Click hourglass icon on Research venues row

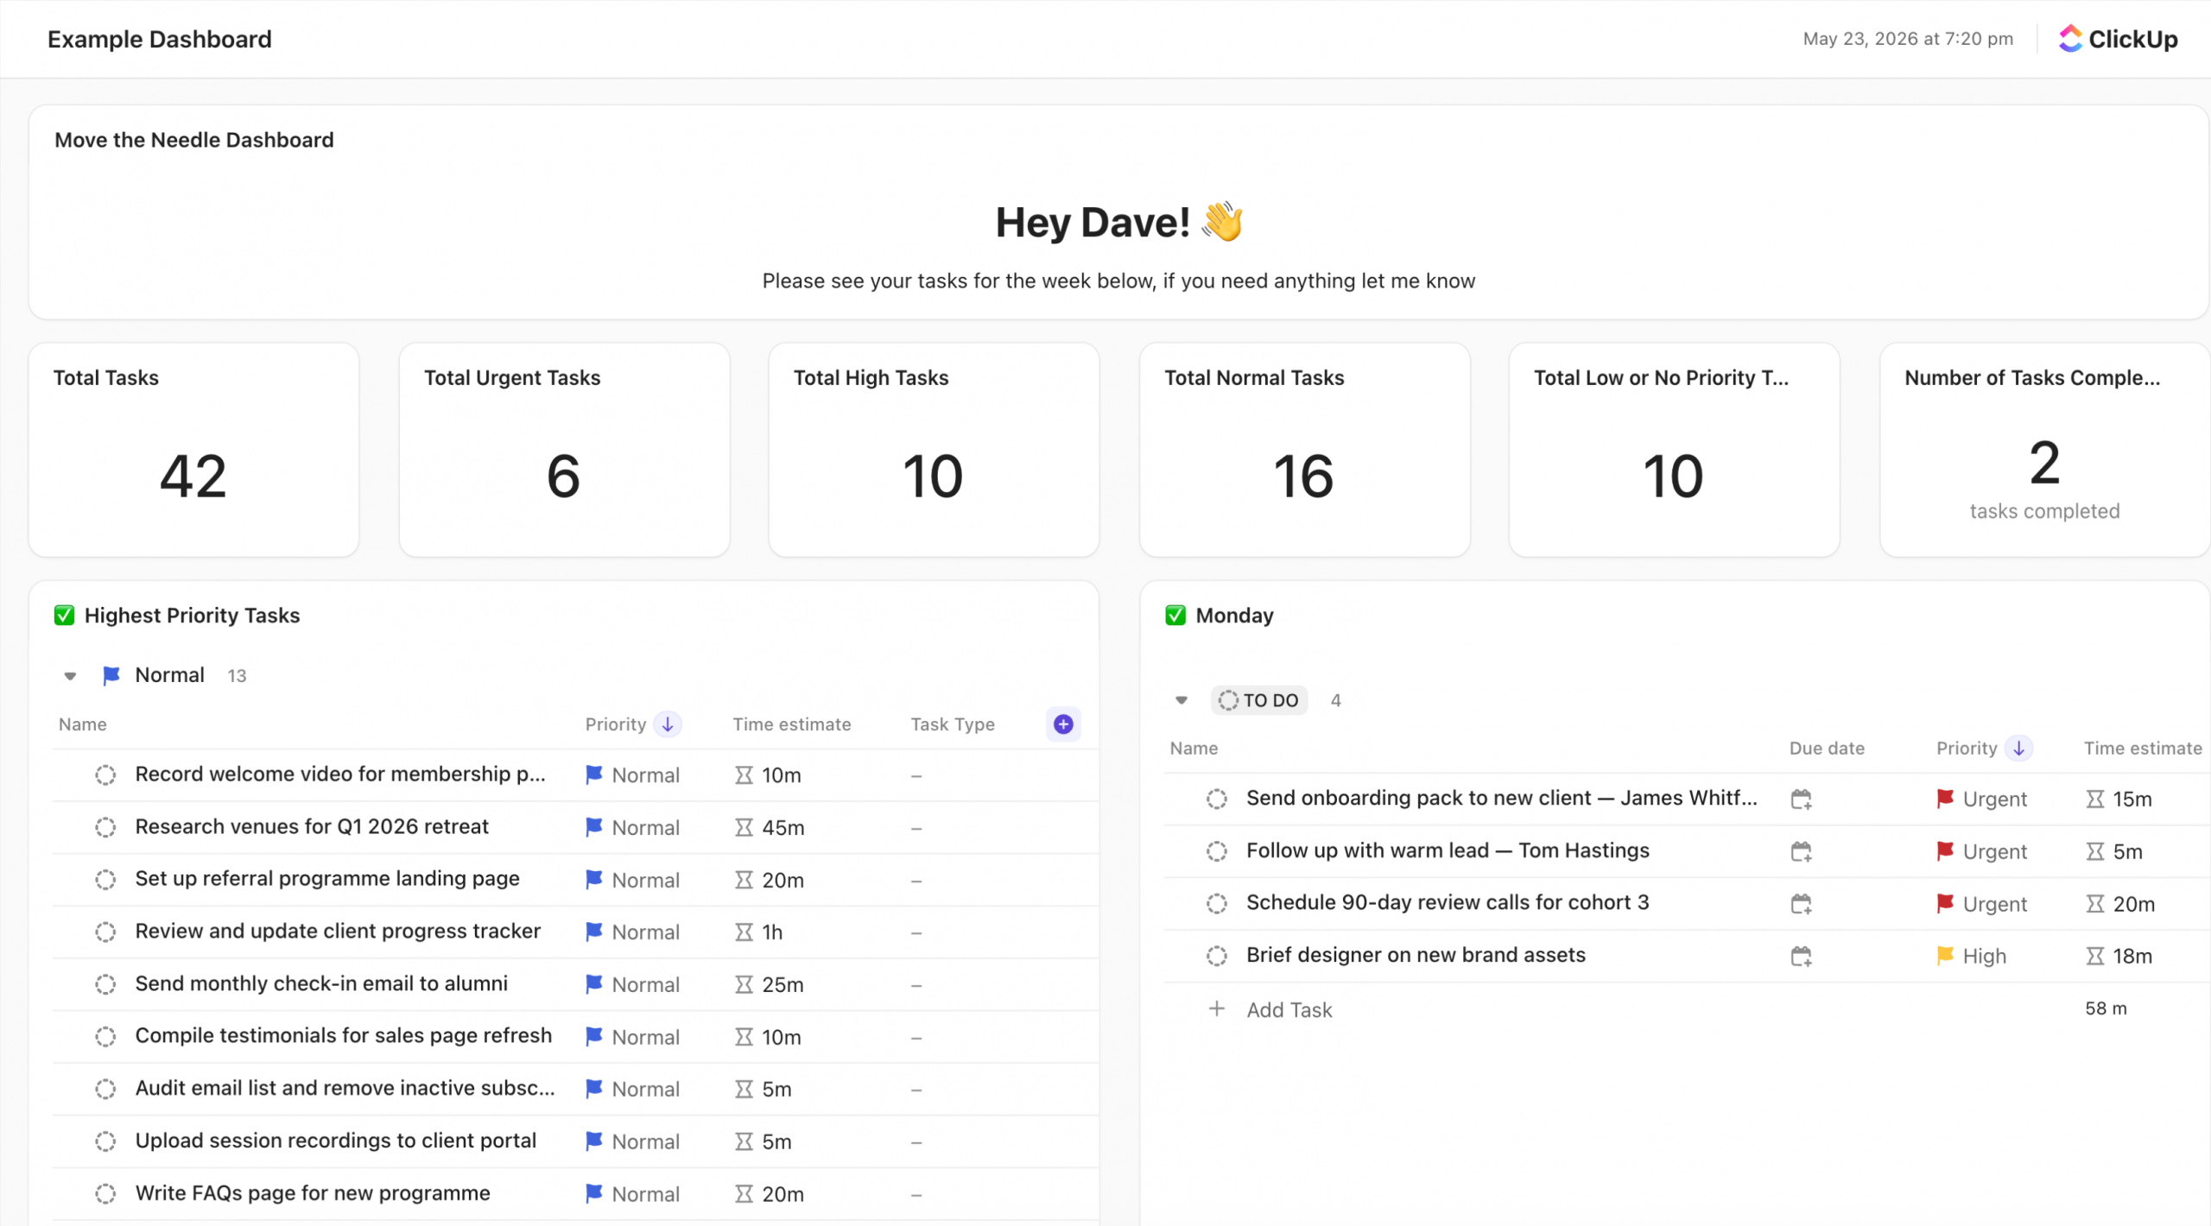click(x=744, y=828)
